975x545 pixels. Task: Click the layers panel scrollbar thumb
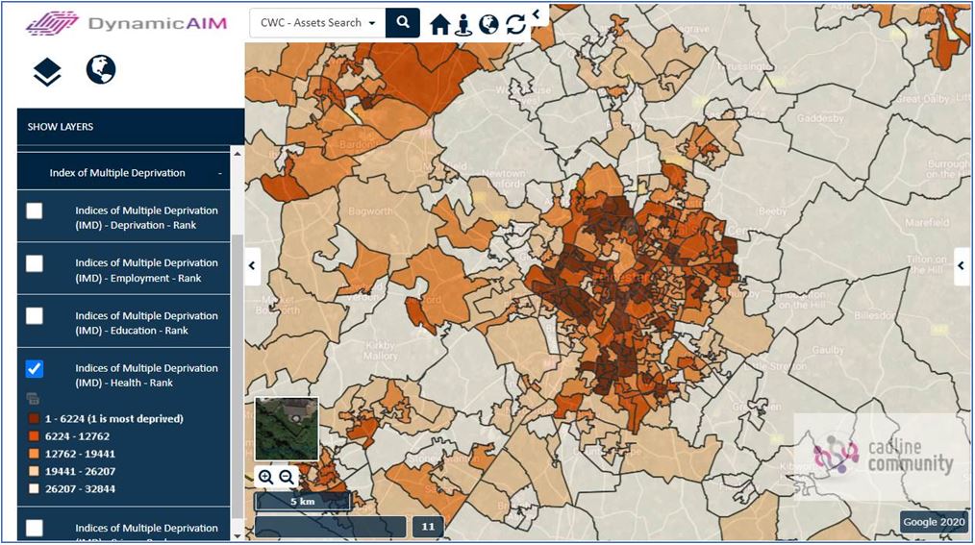[237, 376]
